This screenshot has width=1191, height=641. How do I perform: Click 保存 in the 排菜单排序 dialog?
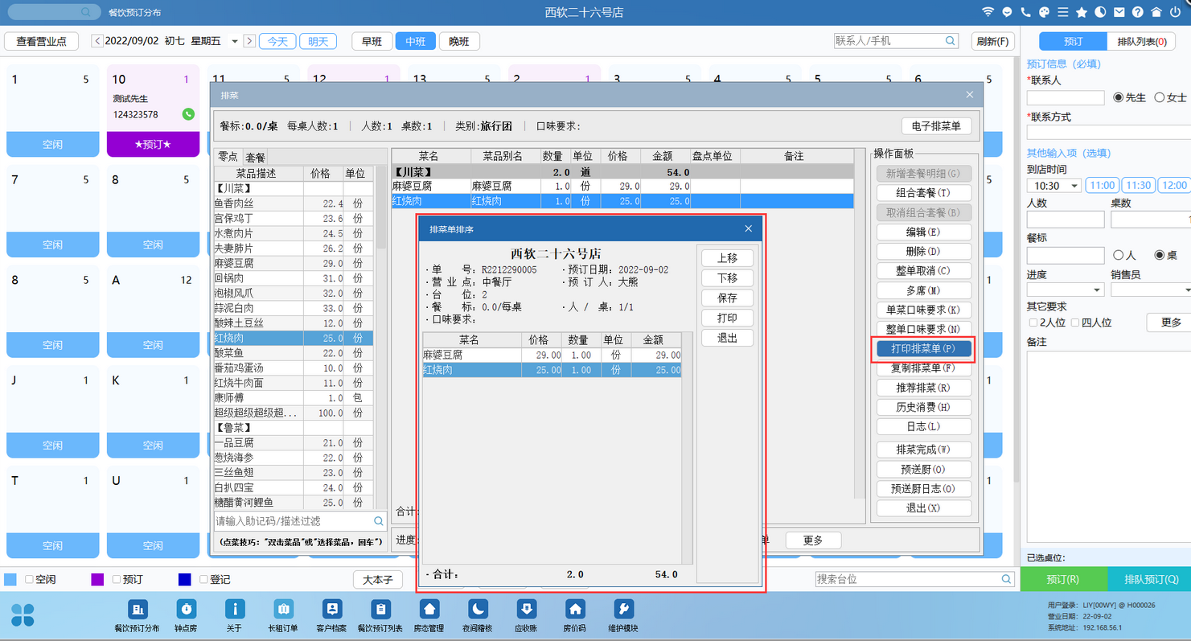click(x=727, y=298)
